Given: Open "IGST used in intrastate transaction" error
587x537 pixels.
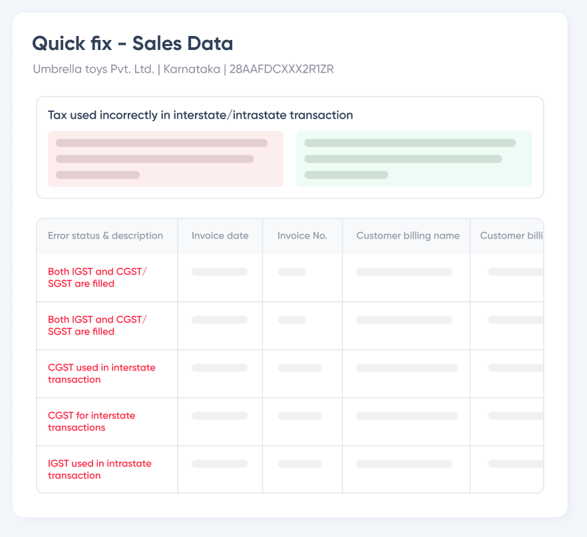Looking at the screenshot, I should pos(100,470).
